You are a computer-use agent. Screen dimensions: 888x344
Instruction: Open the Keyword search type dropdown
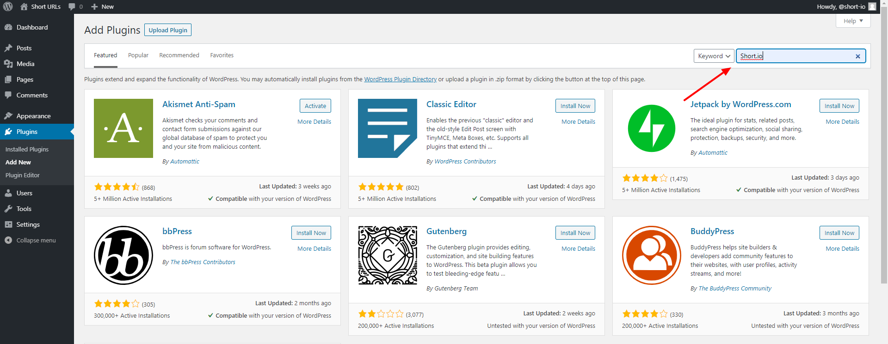[714, 56]
